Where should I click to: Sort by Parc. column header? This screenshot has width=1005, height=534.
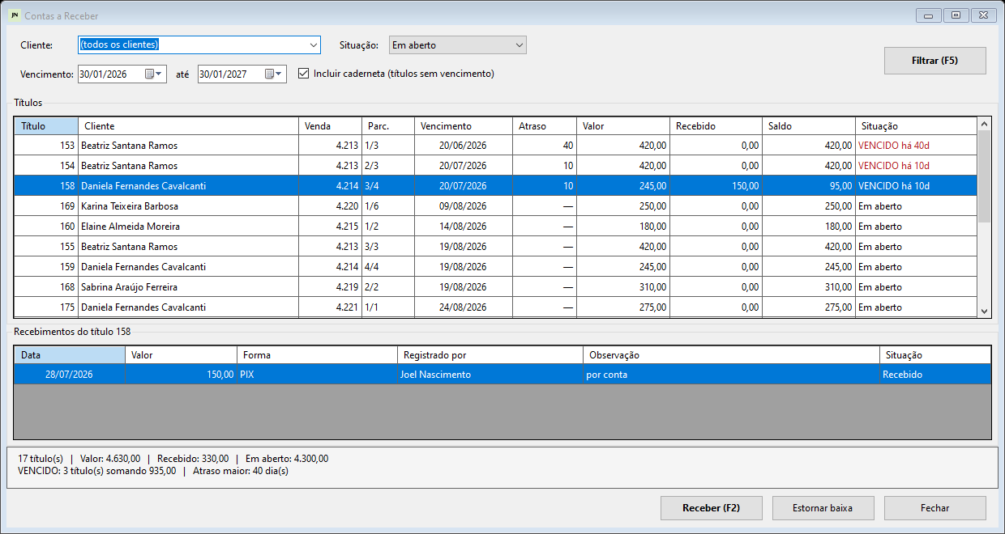click(x=388, y=126)
